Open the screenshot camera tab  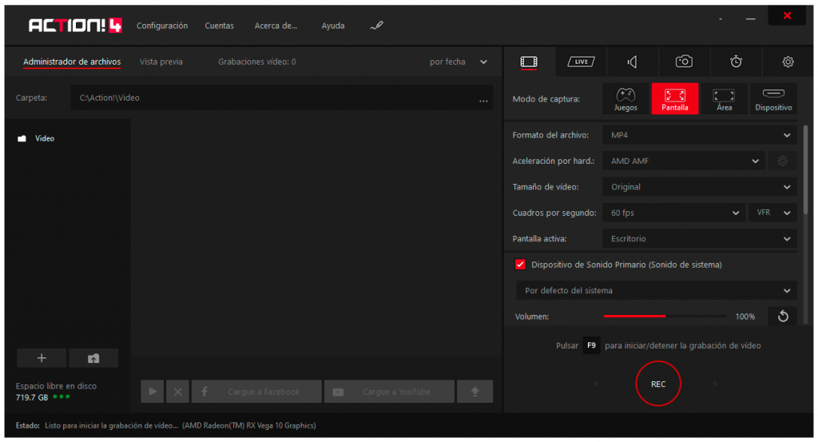tap(684, 62)
